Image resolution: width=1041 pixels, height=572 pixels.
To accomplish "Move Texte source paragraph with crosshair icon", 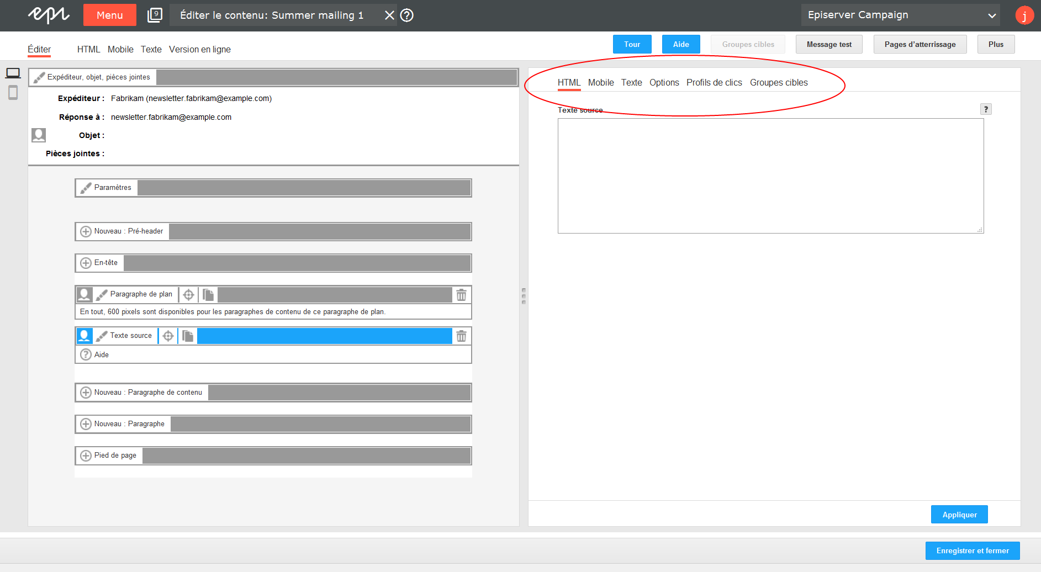I will point(168,336).
